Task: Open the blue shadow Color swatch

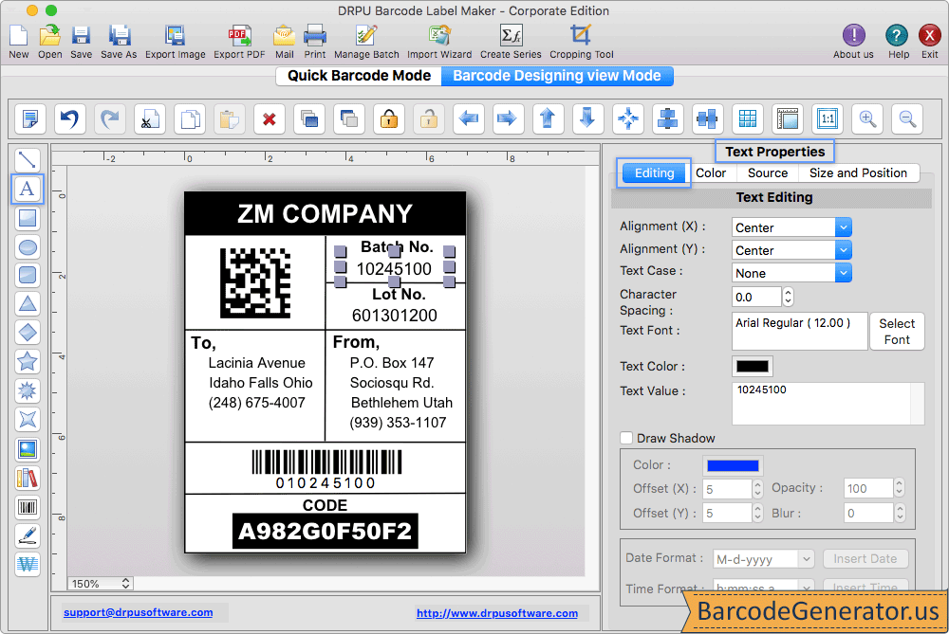Action: tap(733, 465)
